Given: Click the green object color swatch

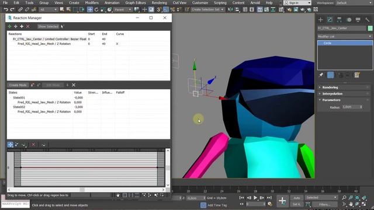Looking at the screenshot, I should 370,28.
